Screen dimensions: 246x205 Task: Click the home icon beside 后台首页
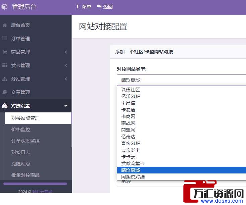point(5,25)
